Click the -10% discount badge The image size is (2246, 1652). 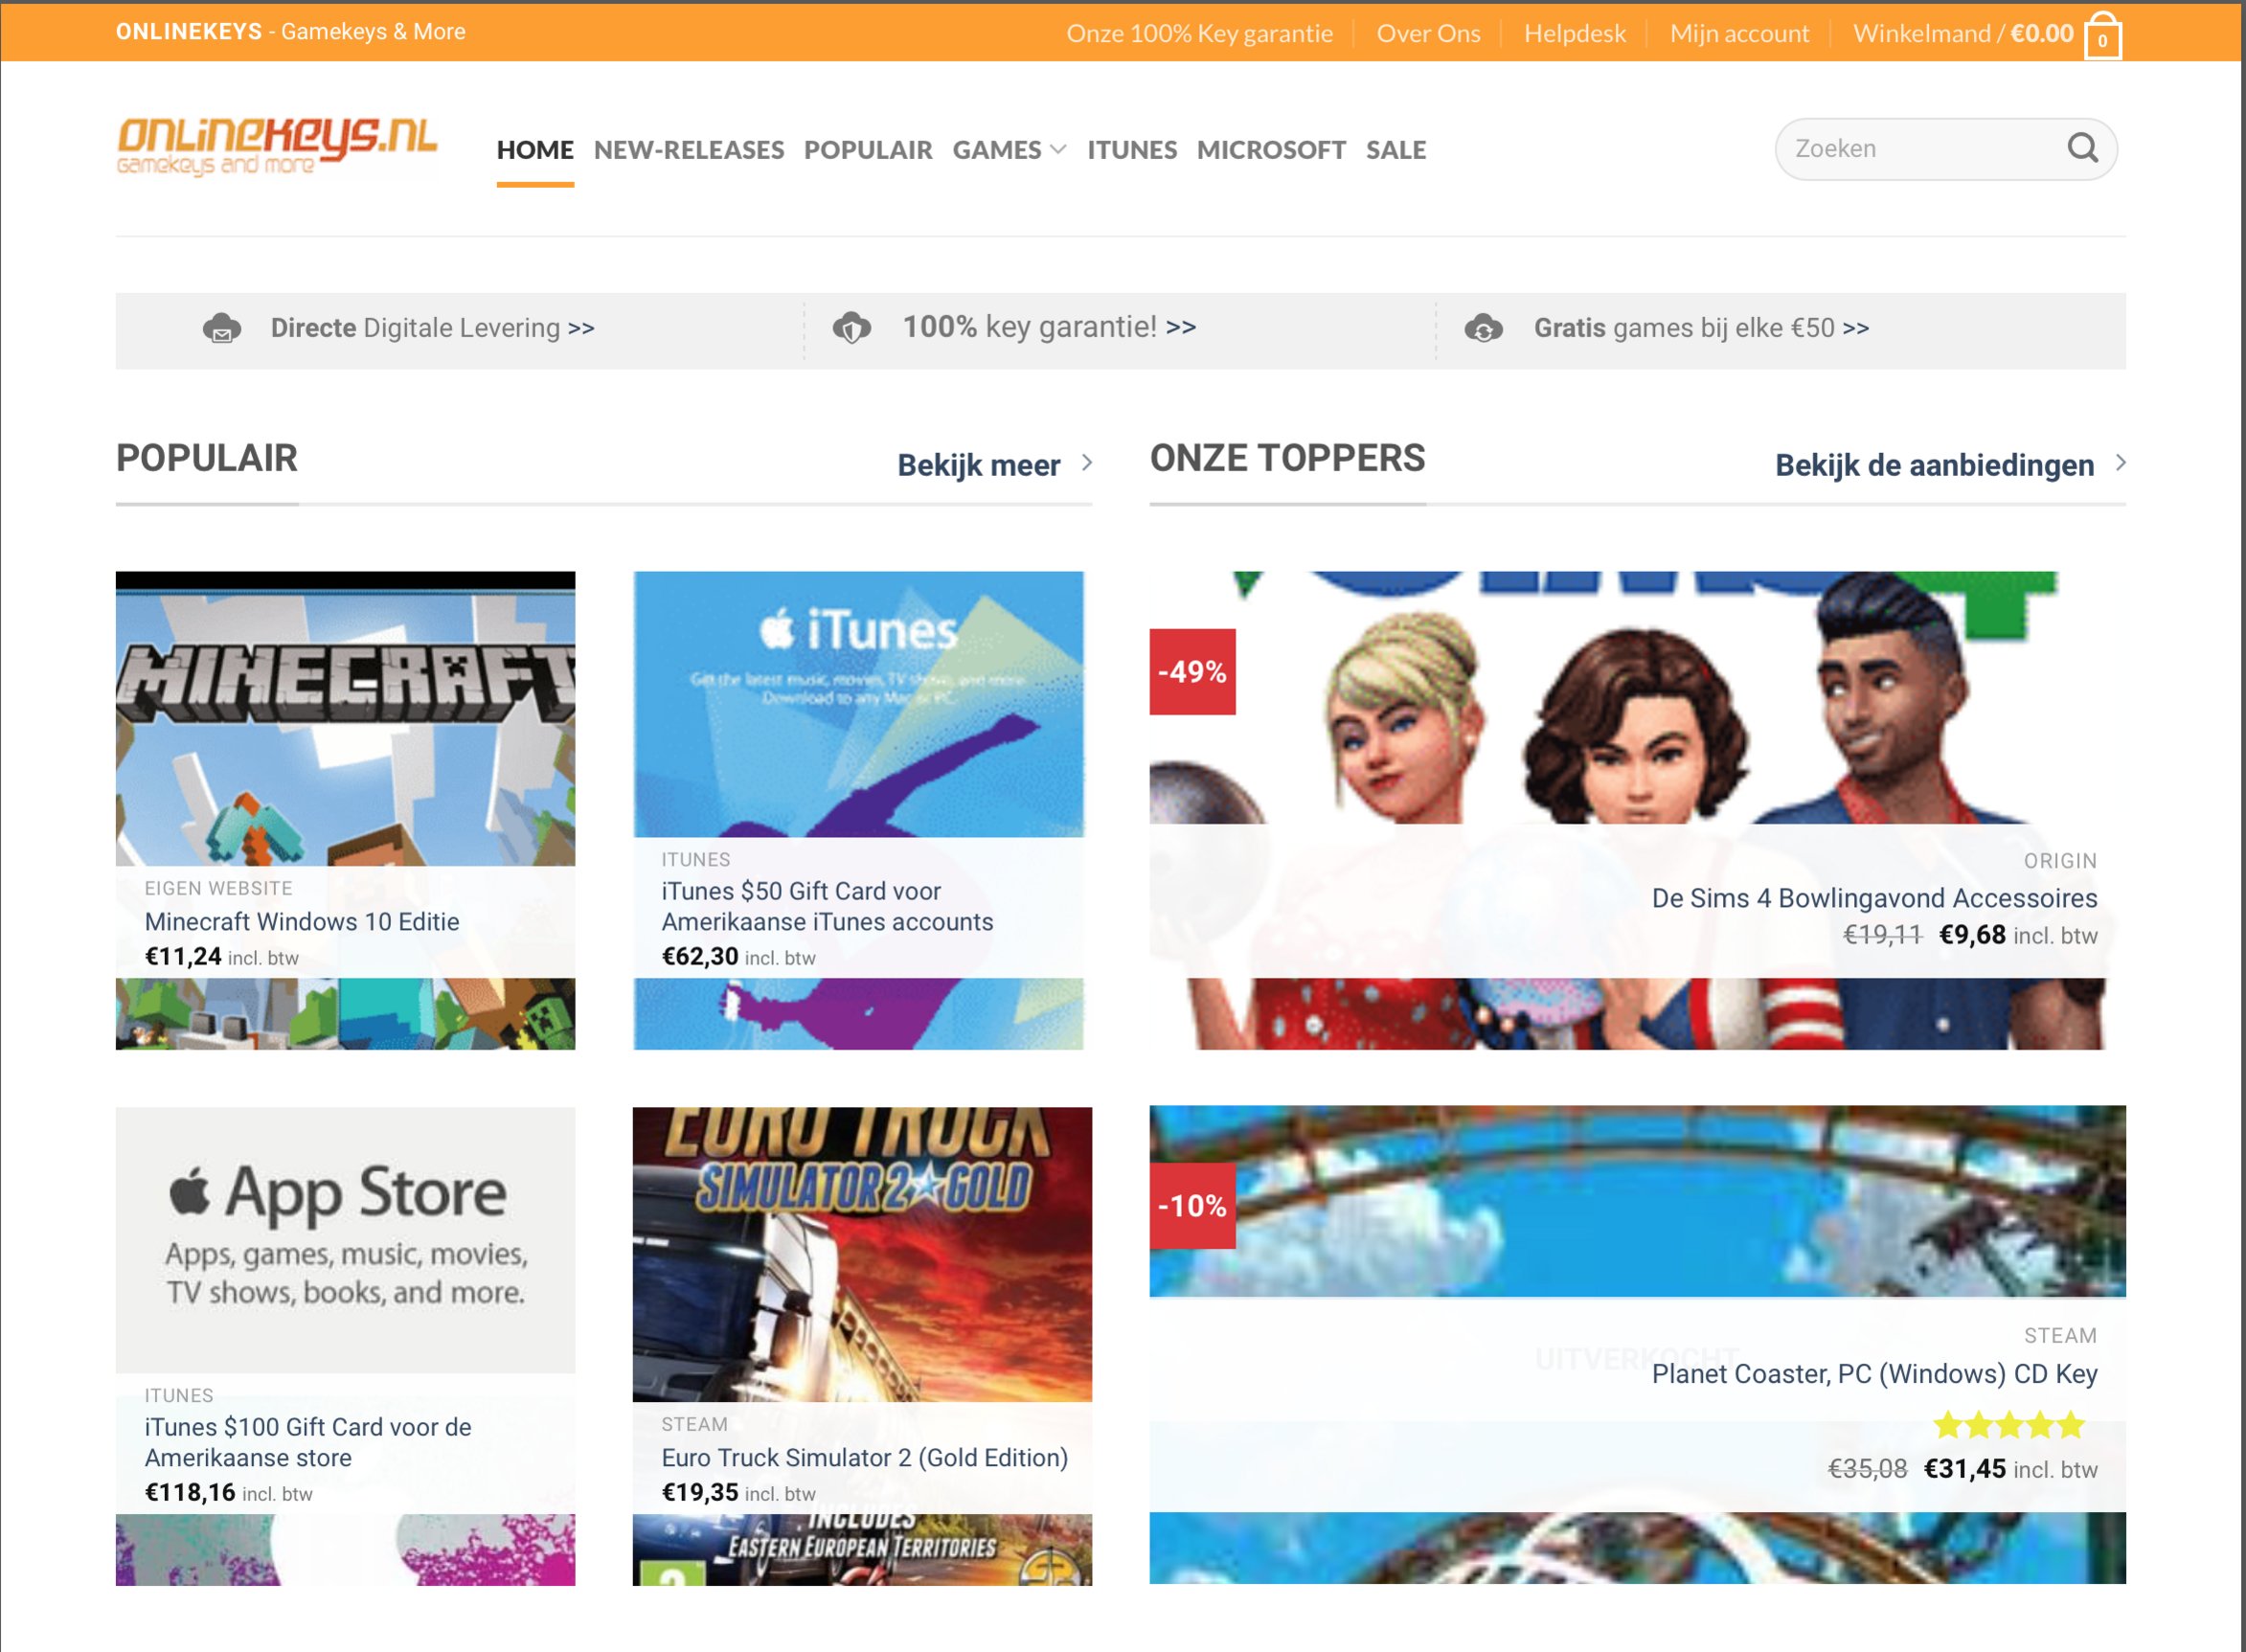pos(1192,1206)
